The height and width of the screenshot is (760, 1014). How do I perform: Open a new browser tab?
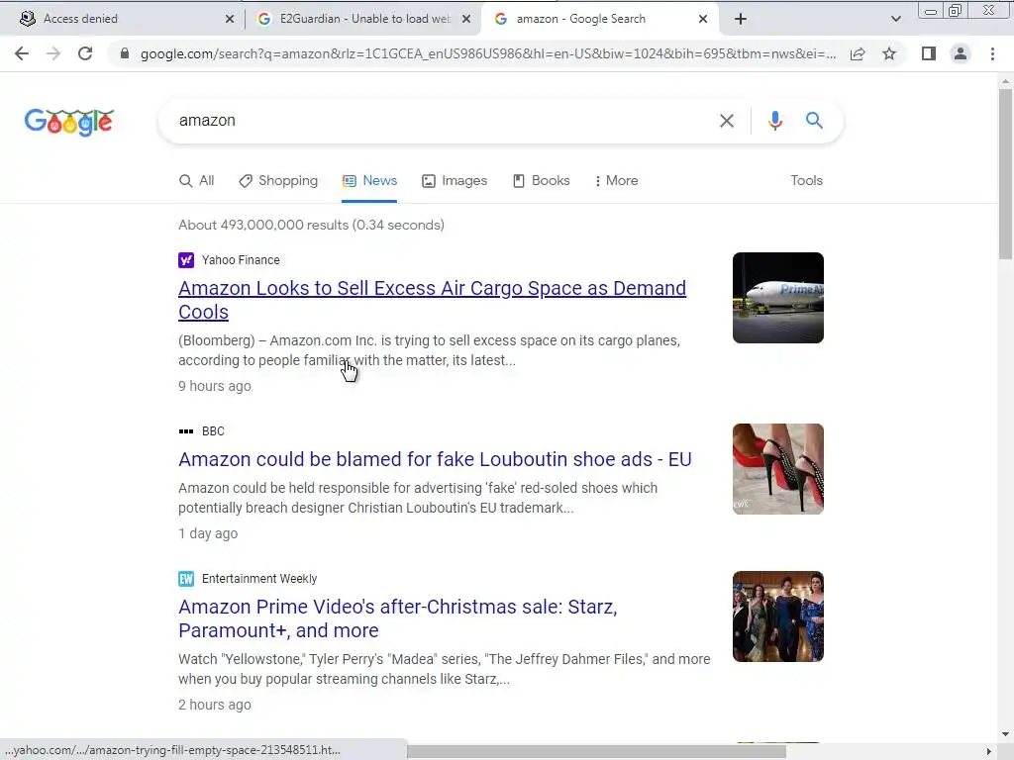(x=741, y=19)
